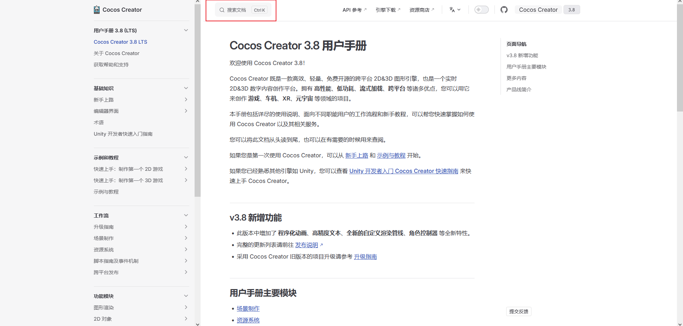Image resolution: width=683 pixels, height=326 pixels.
Task: Open the GitHub repository via the GitHub icon
Action: pos(504,10)
